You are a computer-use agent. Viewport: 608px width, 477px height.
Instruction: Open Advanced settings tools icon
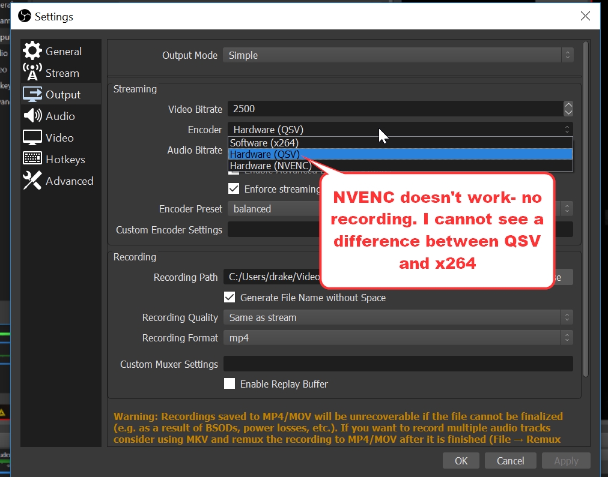tap(32, 181)
